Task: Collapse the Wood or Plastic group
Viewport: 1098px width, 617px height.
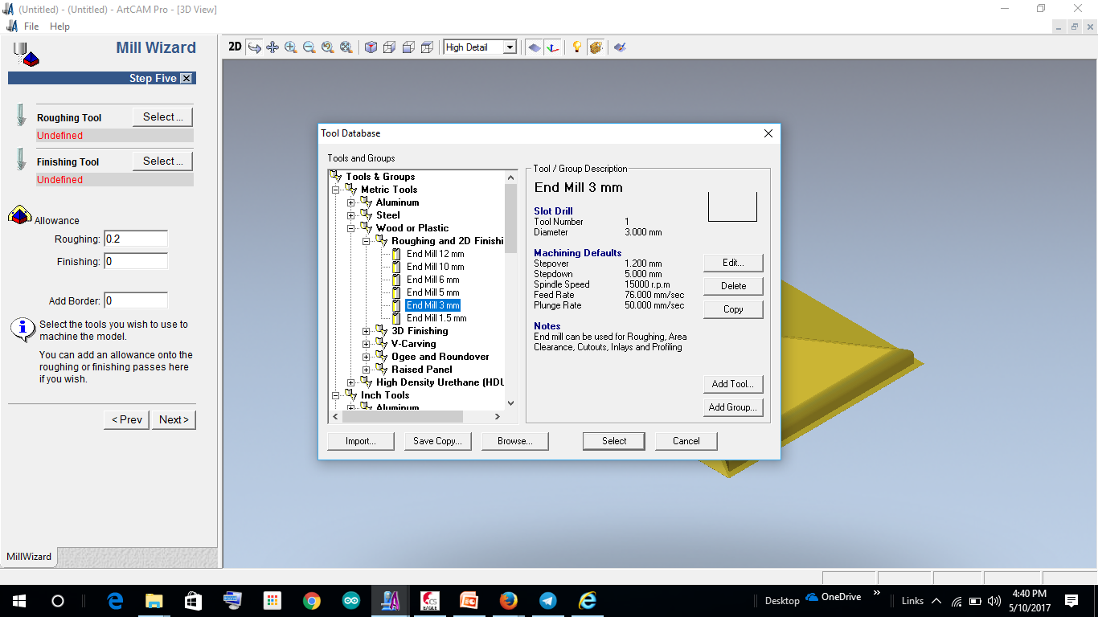Action: (x=351, y=228)
